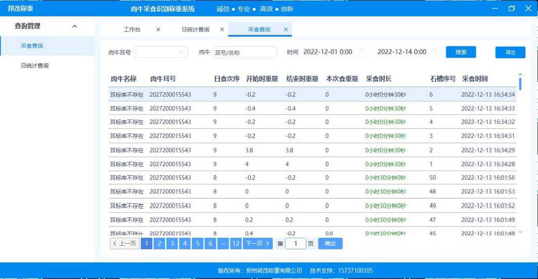
Task: Select 日统计查询 in the sidebar
Action: (x=35, y=65)
